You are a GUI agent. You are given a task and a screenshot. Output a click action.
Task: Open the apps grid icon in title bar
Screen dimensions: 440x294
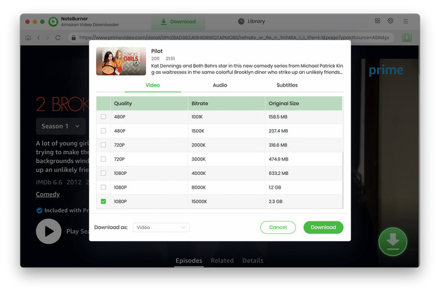[377, 21]
